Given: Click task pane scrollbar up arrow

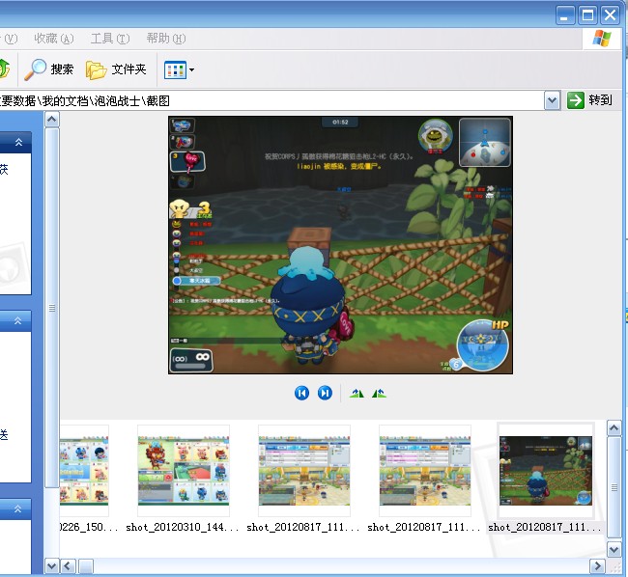Looking at the screenshot, I should [52, 120].
